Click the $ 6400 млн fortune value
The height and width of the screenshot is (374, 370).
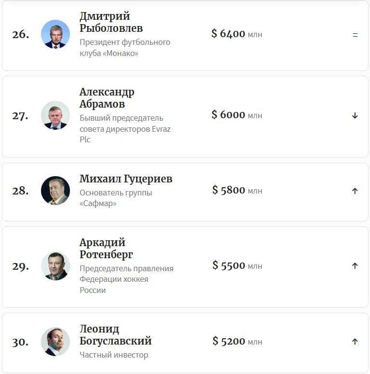pyautogui.click(x=237, y=34)
